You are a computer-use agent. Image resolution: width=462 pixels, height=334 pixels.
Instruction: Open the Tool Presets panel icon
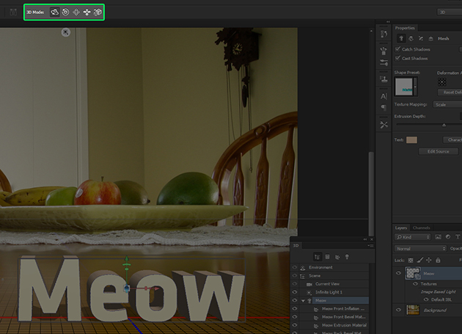coord(384,125)
